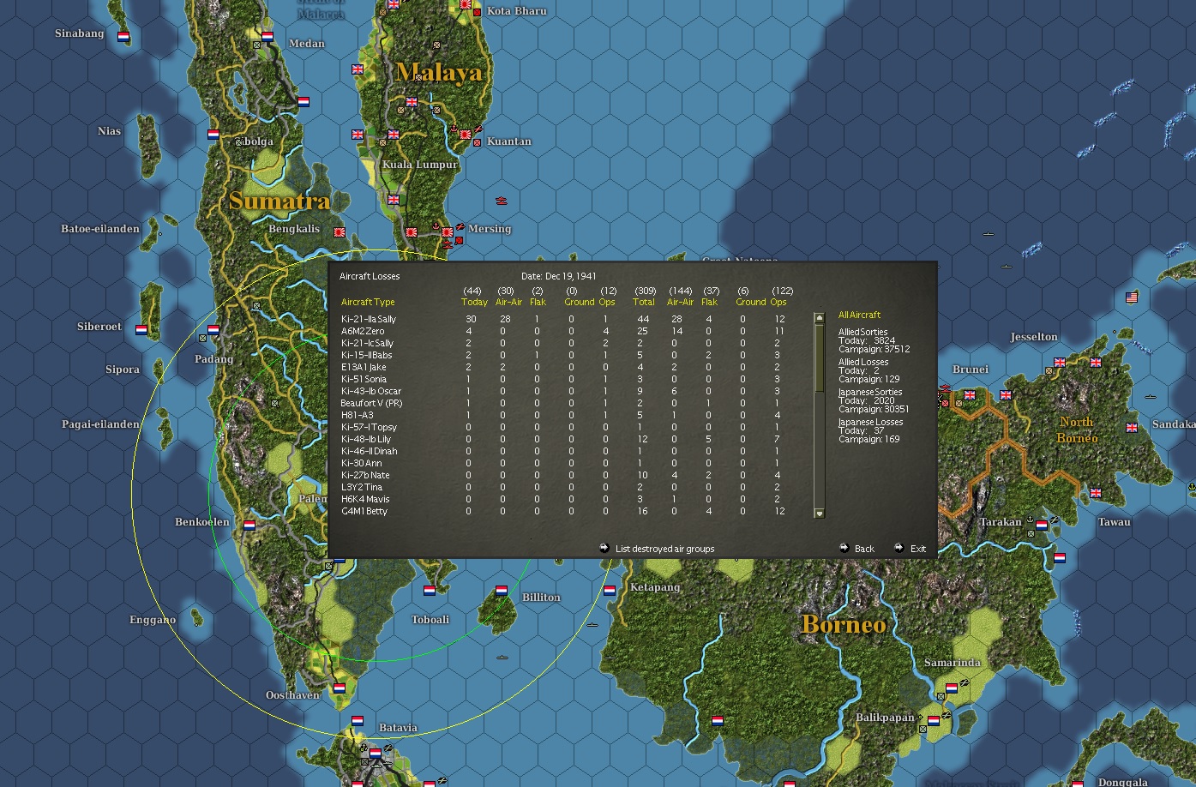Sort by the Today-side Air-Air header
Screen dimensions: 1196x787
508,302
